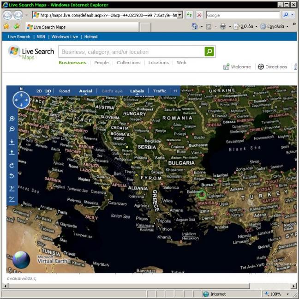Viewport: 299px width, 299px height.
Task: Open the Directions panel
Action: click(x=273, y=66)
